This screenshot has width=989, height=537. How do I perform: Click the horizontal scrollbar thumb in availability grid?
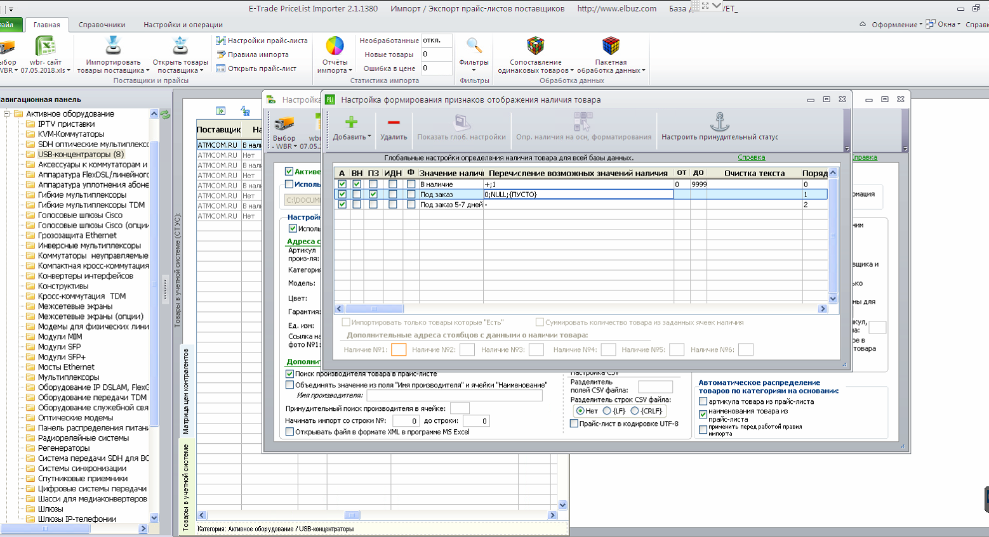point(374,309)
